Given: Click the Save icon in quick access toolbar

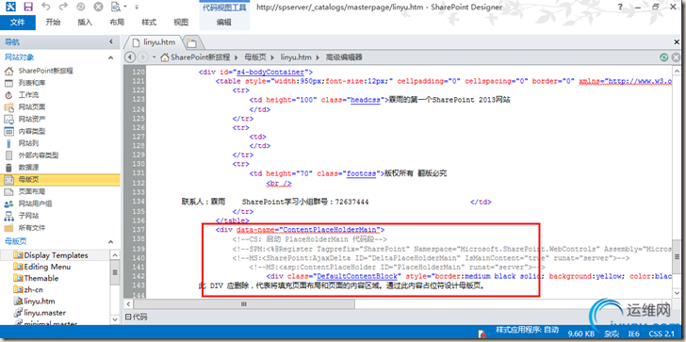Looking at the screenshot, I should tap(28, 7).
